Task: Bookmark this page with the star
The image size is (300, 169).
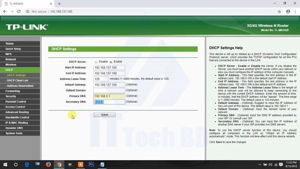Action: [x=279, y=11]
